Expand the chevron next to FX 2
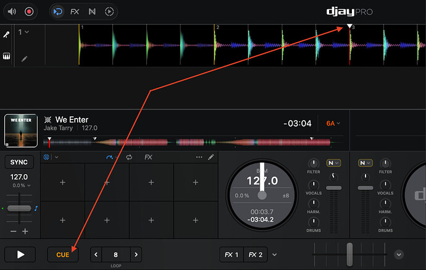The image size is (426, 270). [x=398, y=254]
